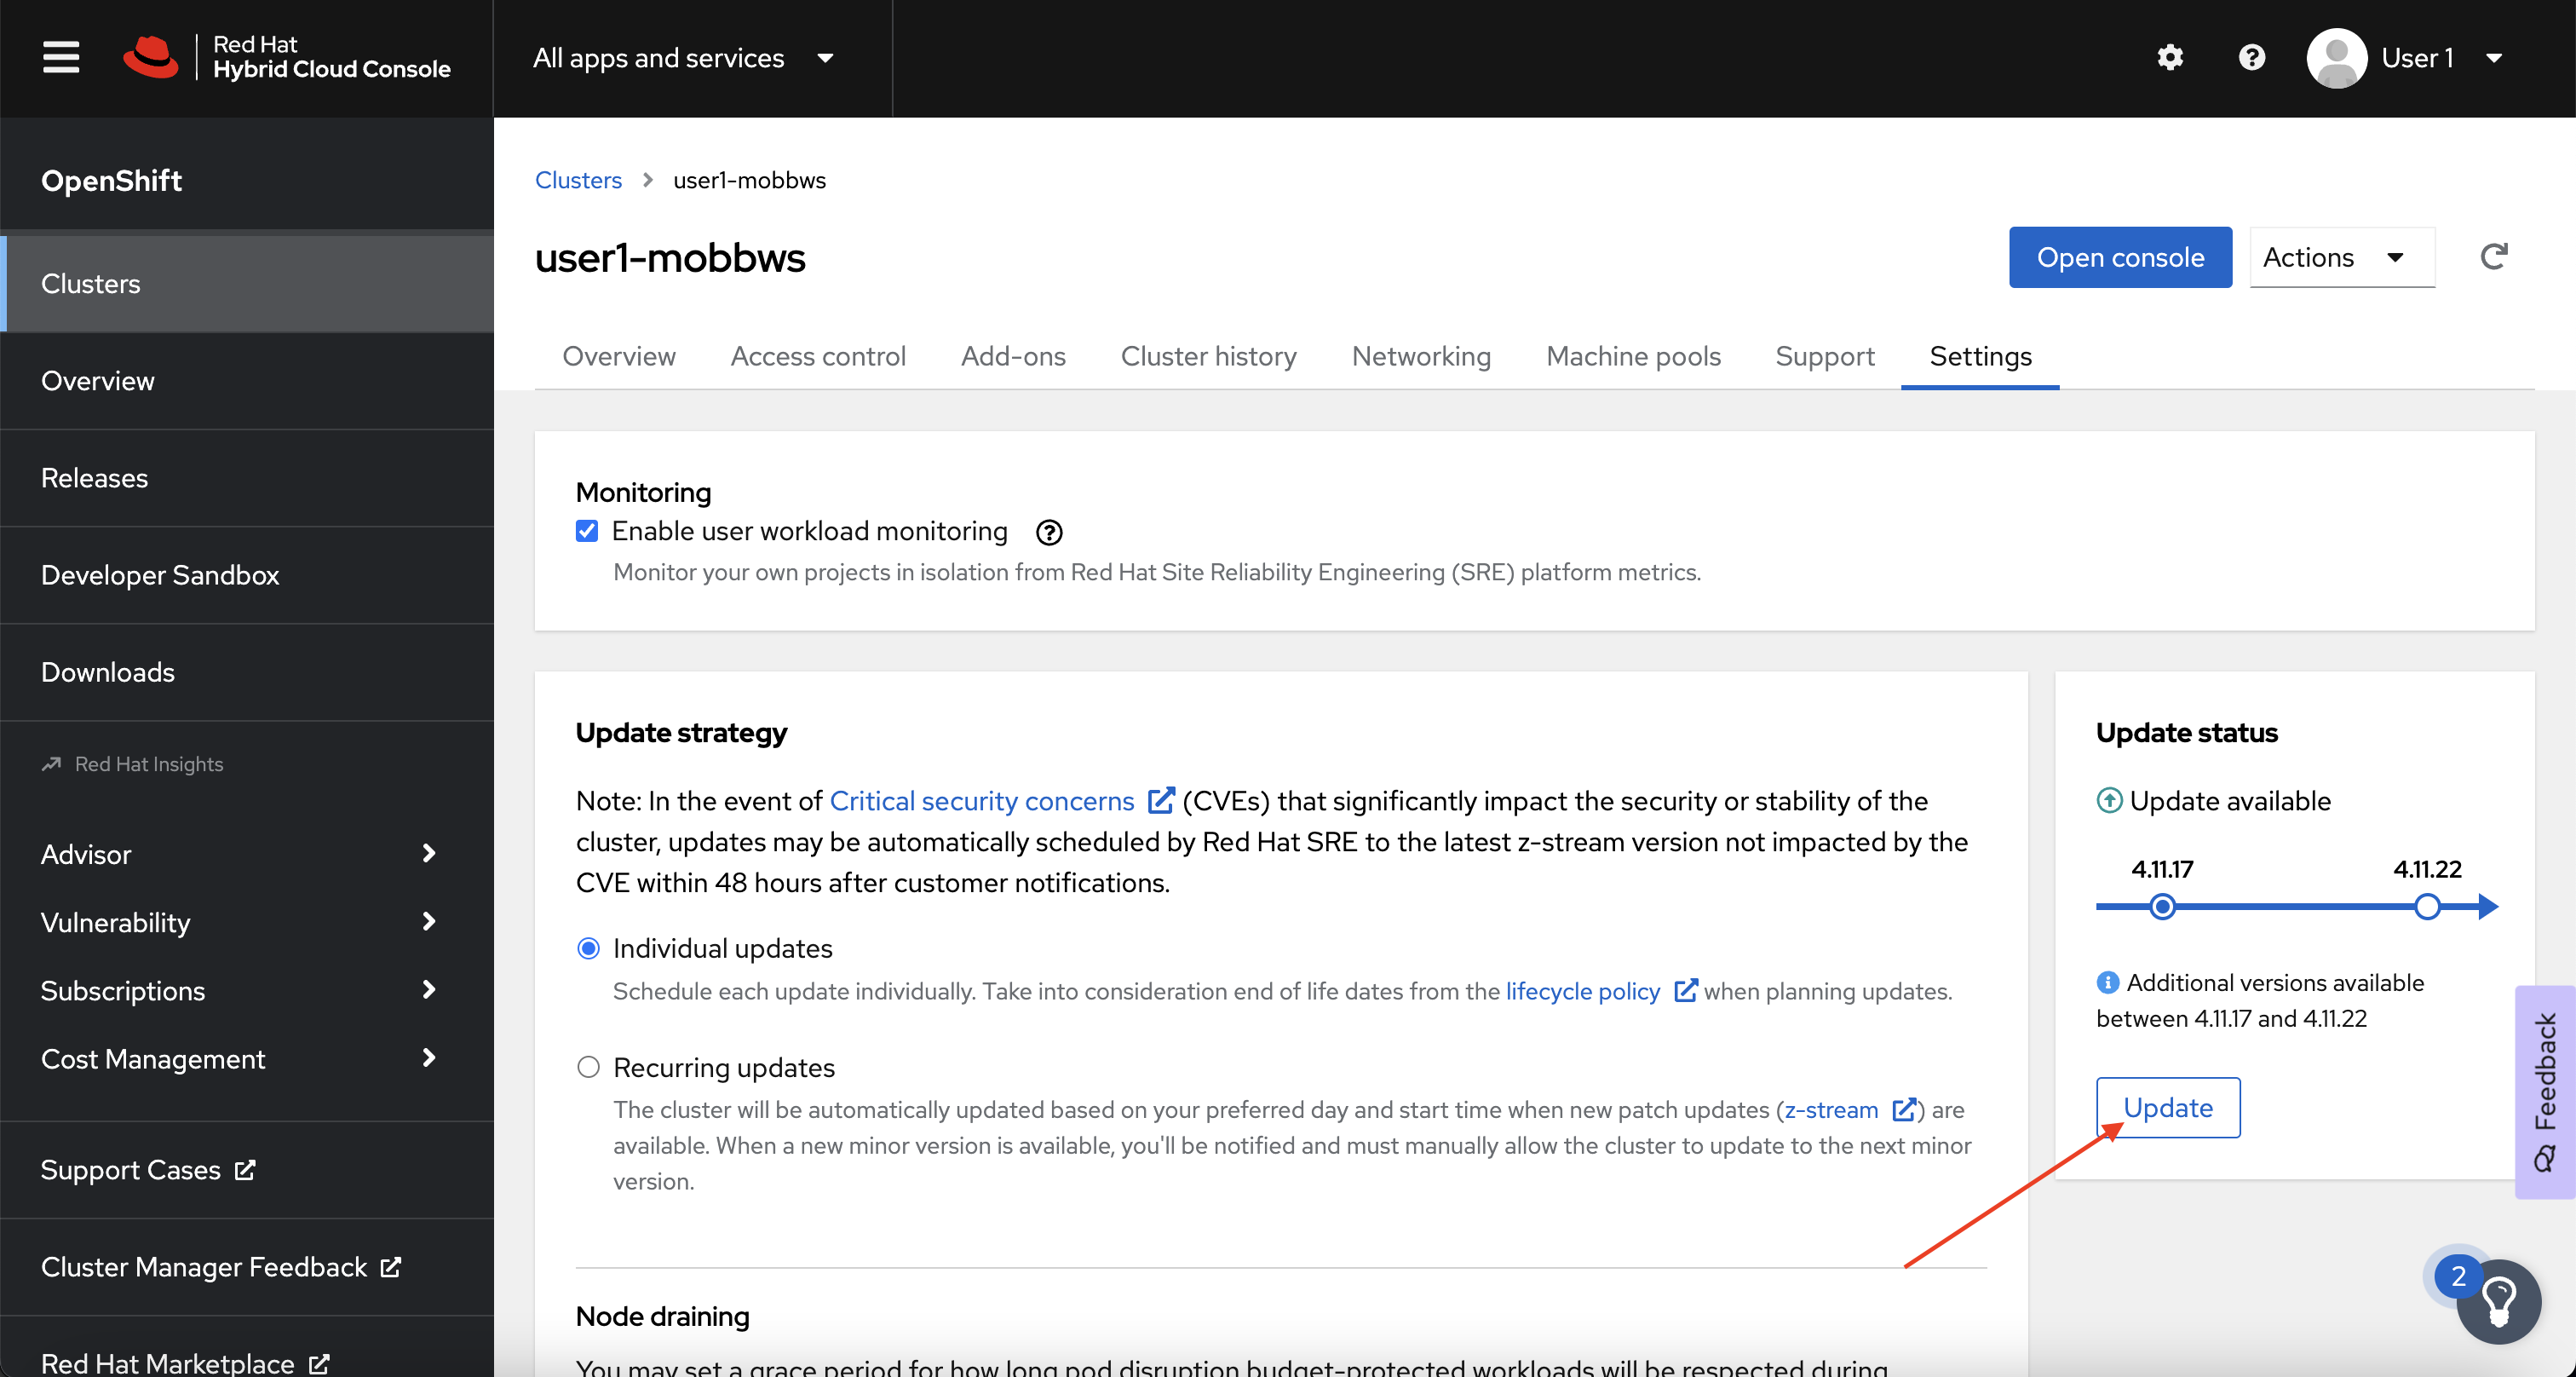
Task: Click the settings gear icon in top bar
Action: tap(2171, 58)
